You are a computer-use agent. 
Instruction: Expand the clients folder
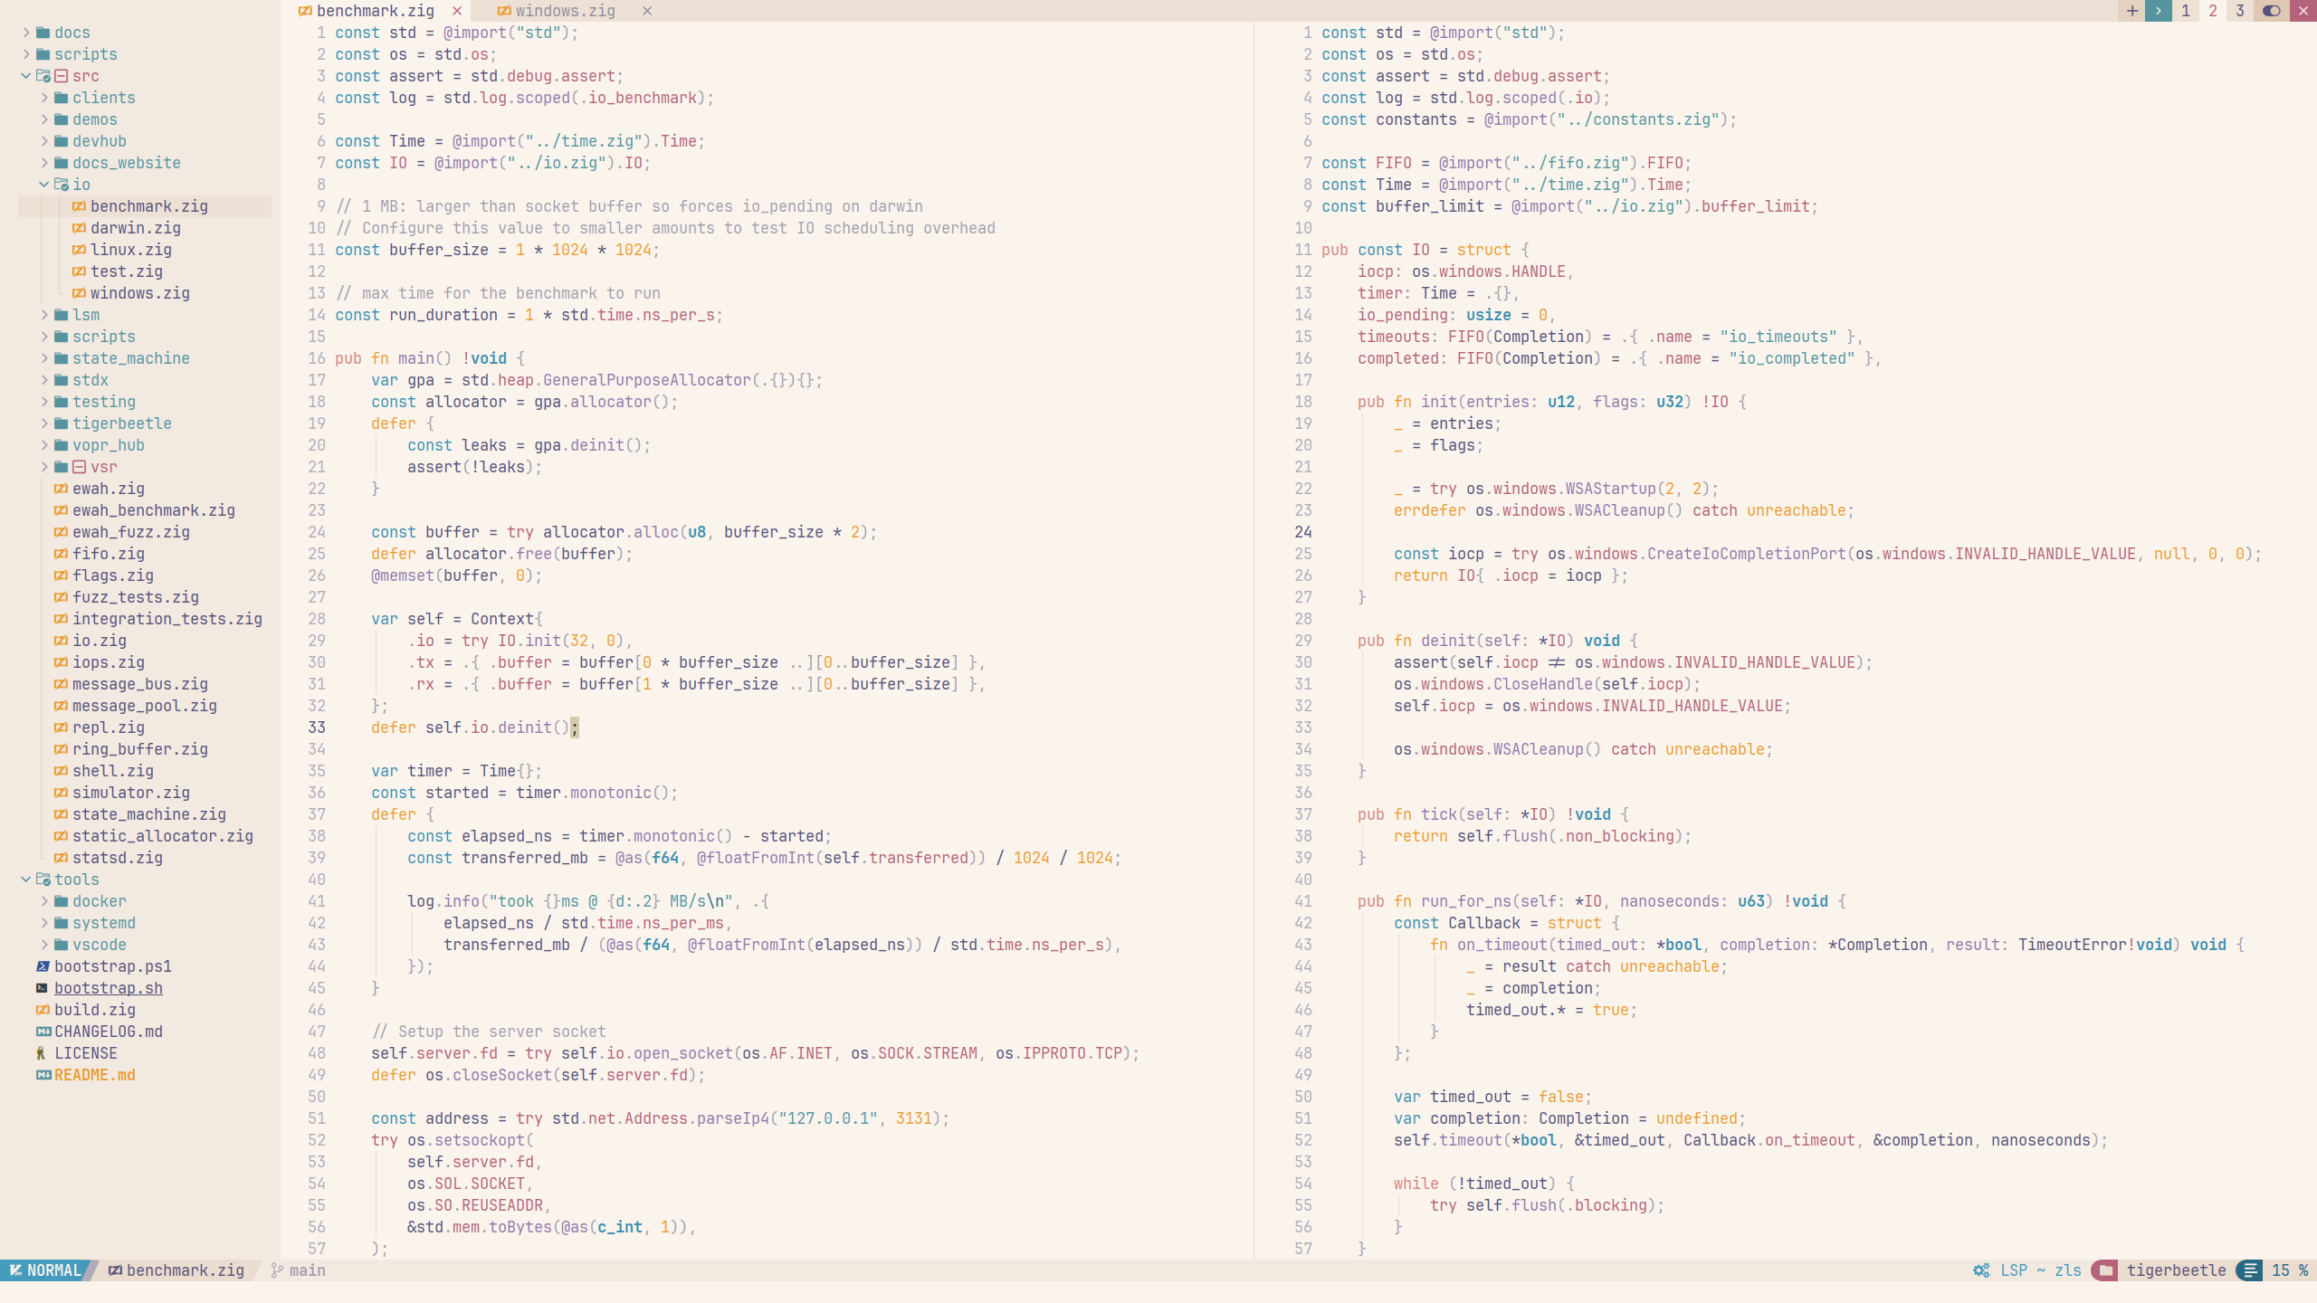44,98
